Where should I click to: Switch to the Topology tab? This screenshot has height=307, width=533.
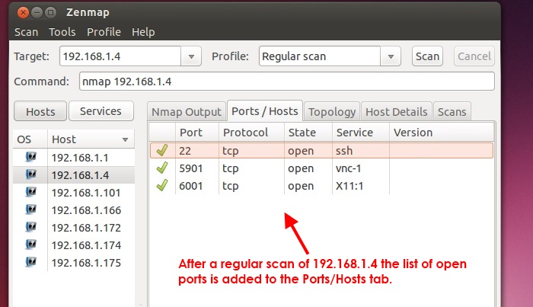click(x=332, y=111)
